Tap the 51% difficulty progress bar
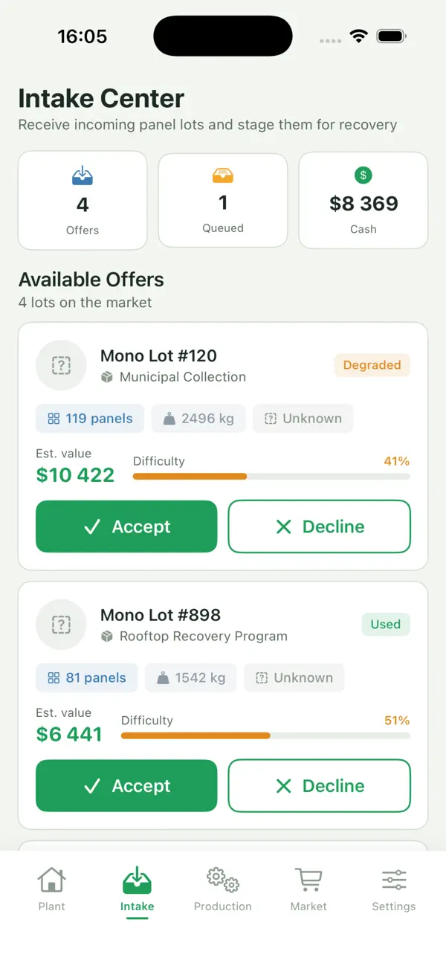Image resolution: width=446 pixels, height=966 pixels. [x=265, y=736]
